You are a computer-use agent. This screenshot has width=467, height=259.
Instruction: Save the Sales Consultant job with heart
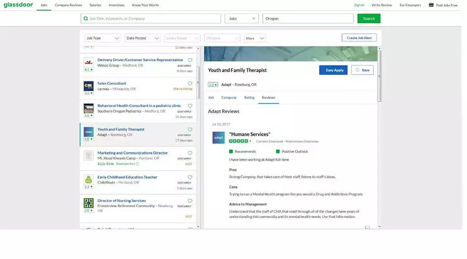(190, 83)
